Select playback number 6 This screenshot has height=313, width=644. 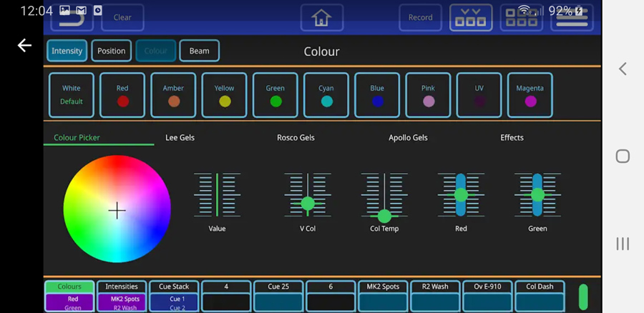tap(331, 297)
